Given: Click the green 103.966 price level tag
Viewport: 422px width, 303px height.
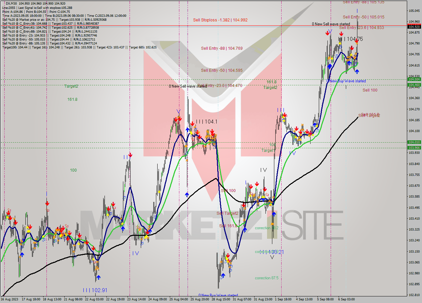Looking at the screenshot, I should pyautogui.click(x=414, y=148).
